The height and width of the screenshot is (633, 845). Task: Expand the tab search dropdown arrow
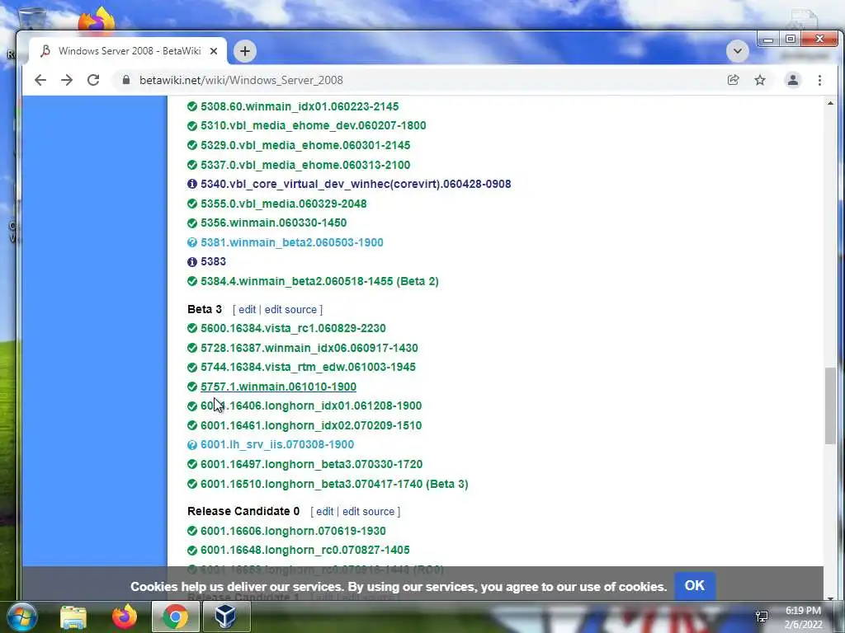pos(737,51)
